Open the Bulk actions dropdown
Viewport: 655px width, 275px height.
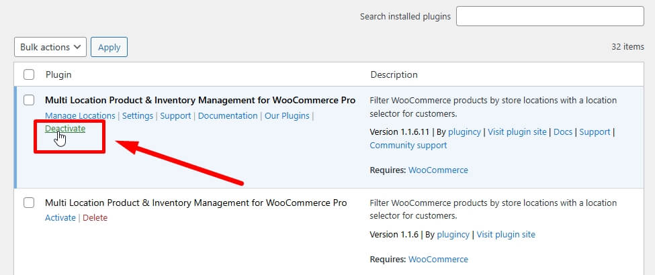[50, 47]
